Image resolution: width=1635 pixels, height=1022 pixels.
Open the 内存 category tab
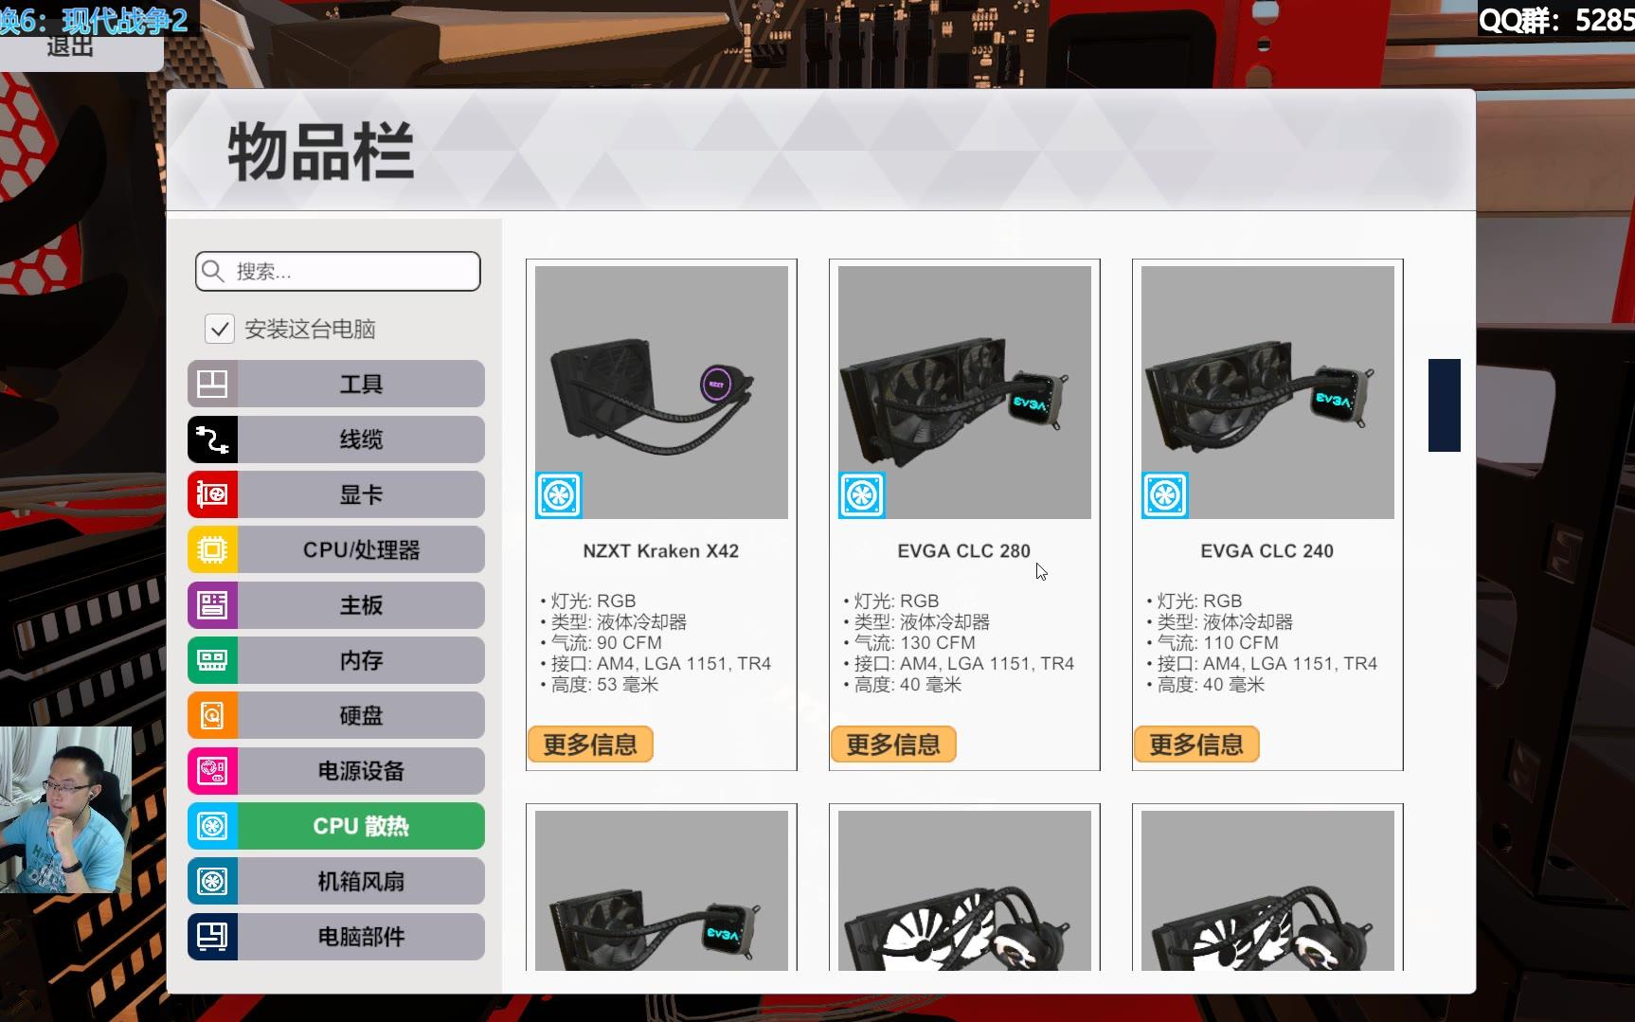tap(336, 660)
